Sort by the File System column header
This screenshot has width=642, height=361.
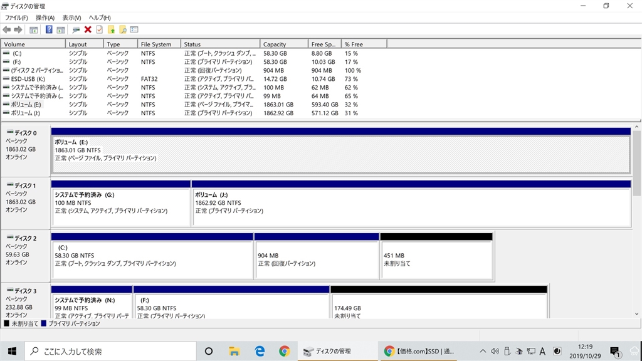(x=159, y=44)
